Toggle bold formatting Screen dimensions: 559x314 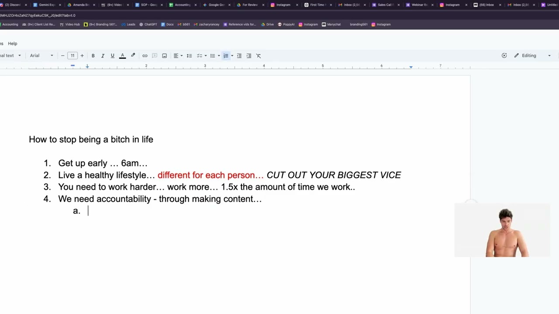93,55
